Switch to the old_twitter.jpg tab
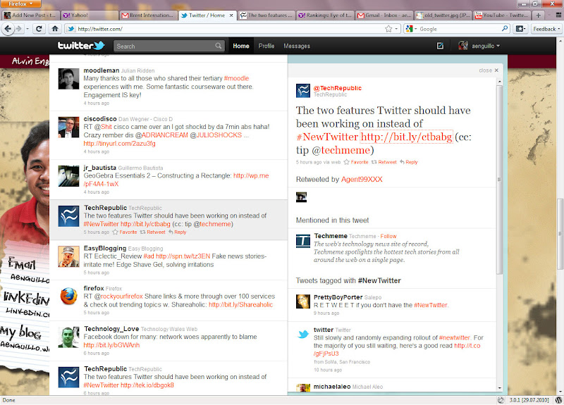 (x=443, y=15)
